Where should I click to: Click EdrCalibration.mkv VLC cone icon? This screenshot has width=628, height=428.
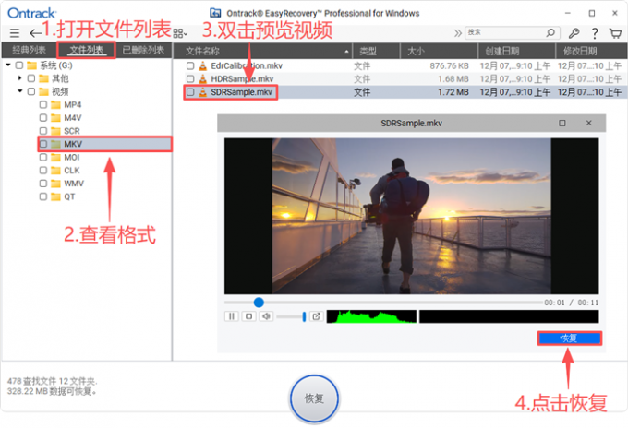point(203,65)
